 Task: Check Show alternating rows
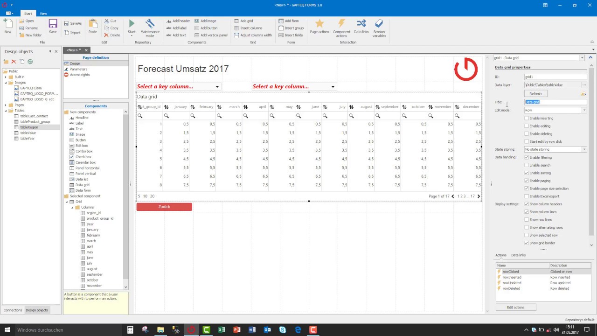[527, 227]
